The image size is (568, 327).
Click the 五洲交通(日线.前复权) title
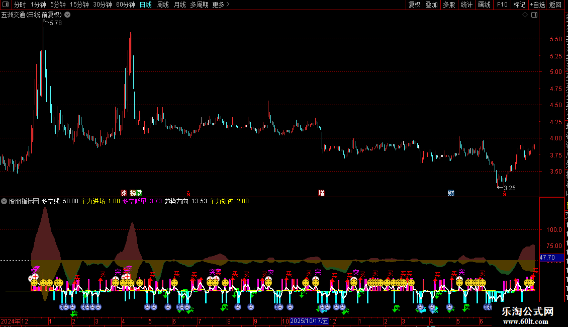(x=32, y=15)
